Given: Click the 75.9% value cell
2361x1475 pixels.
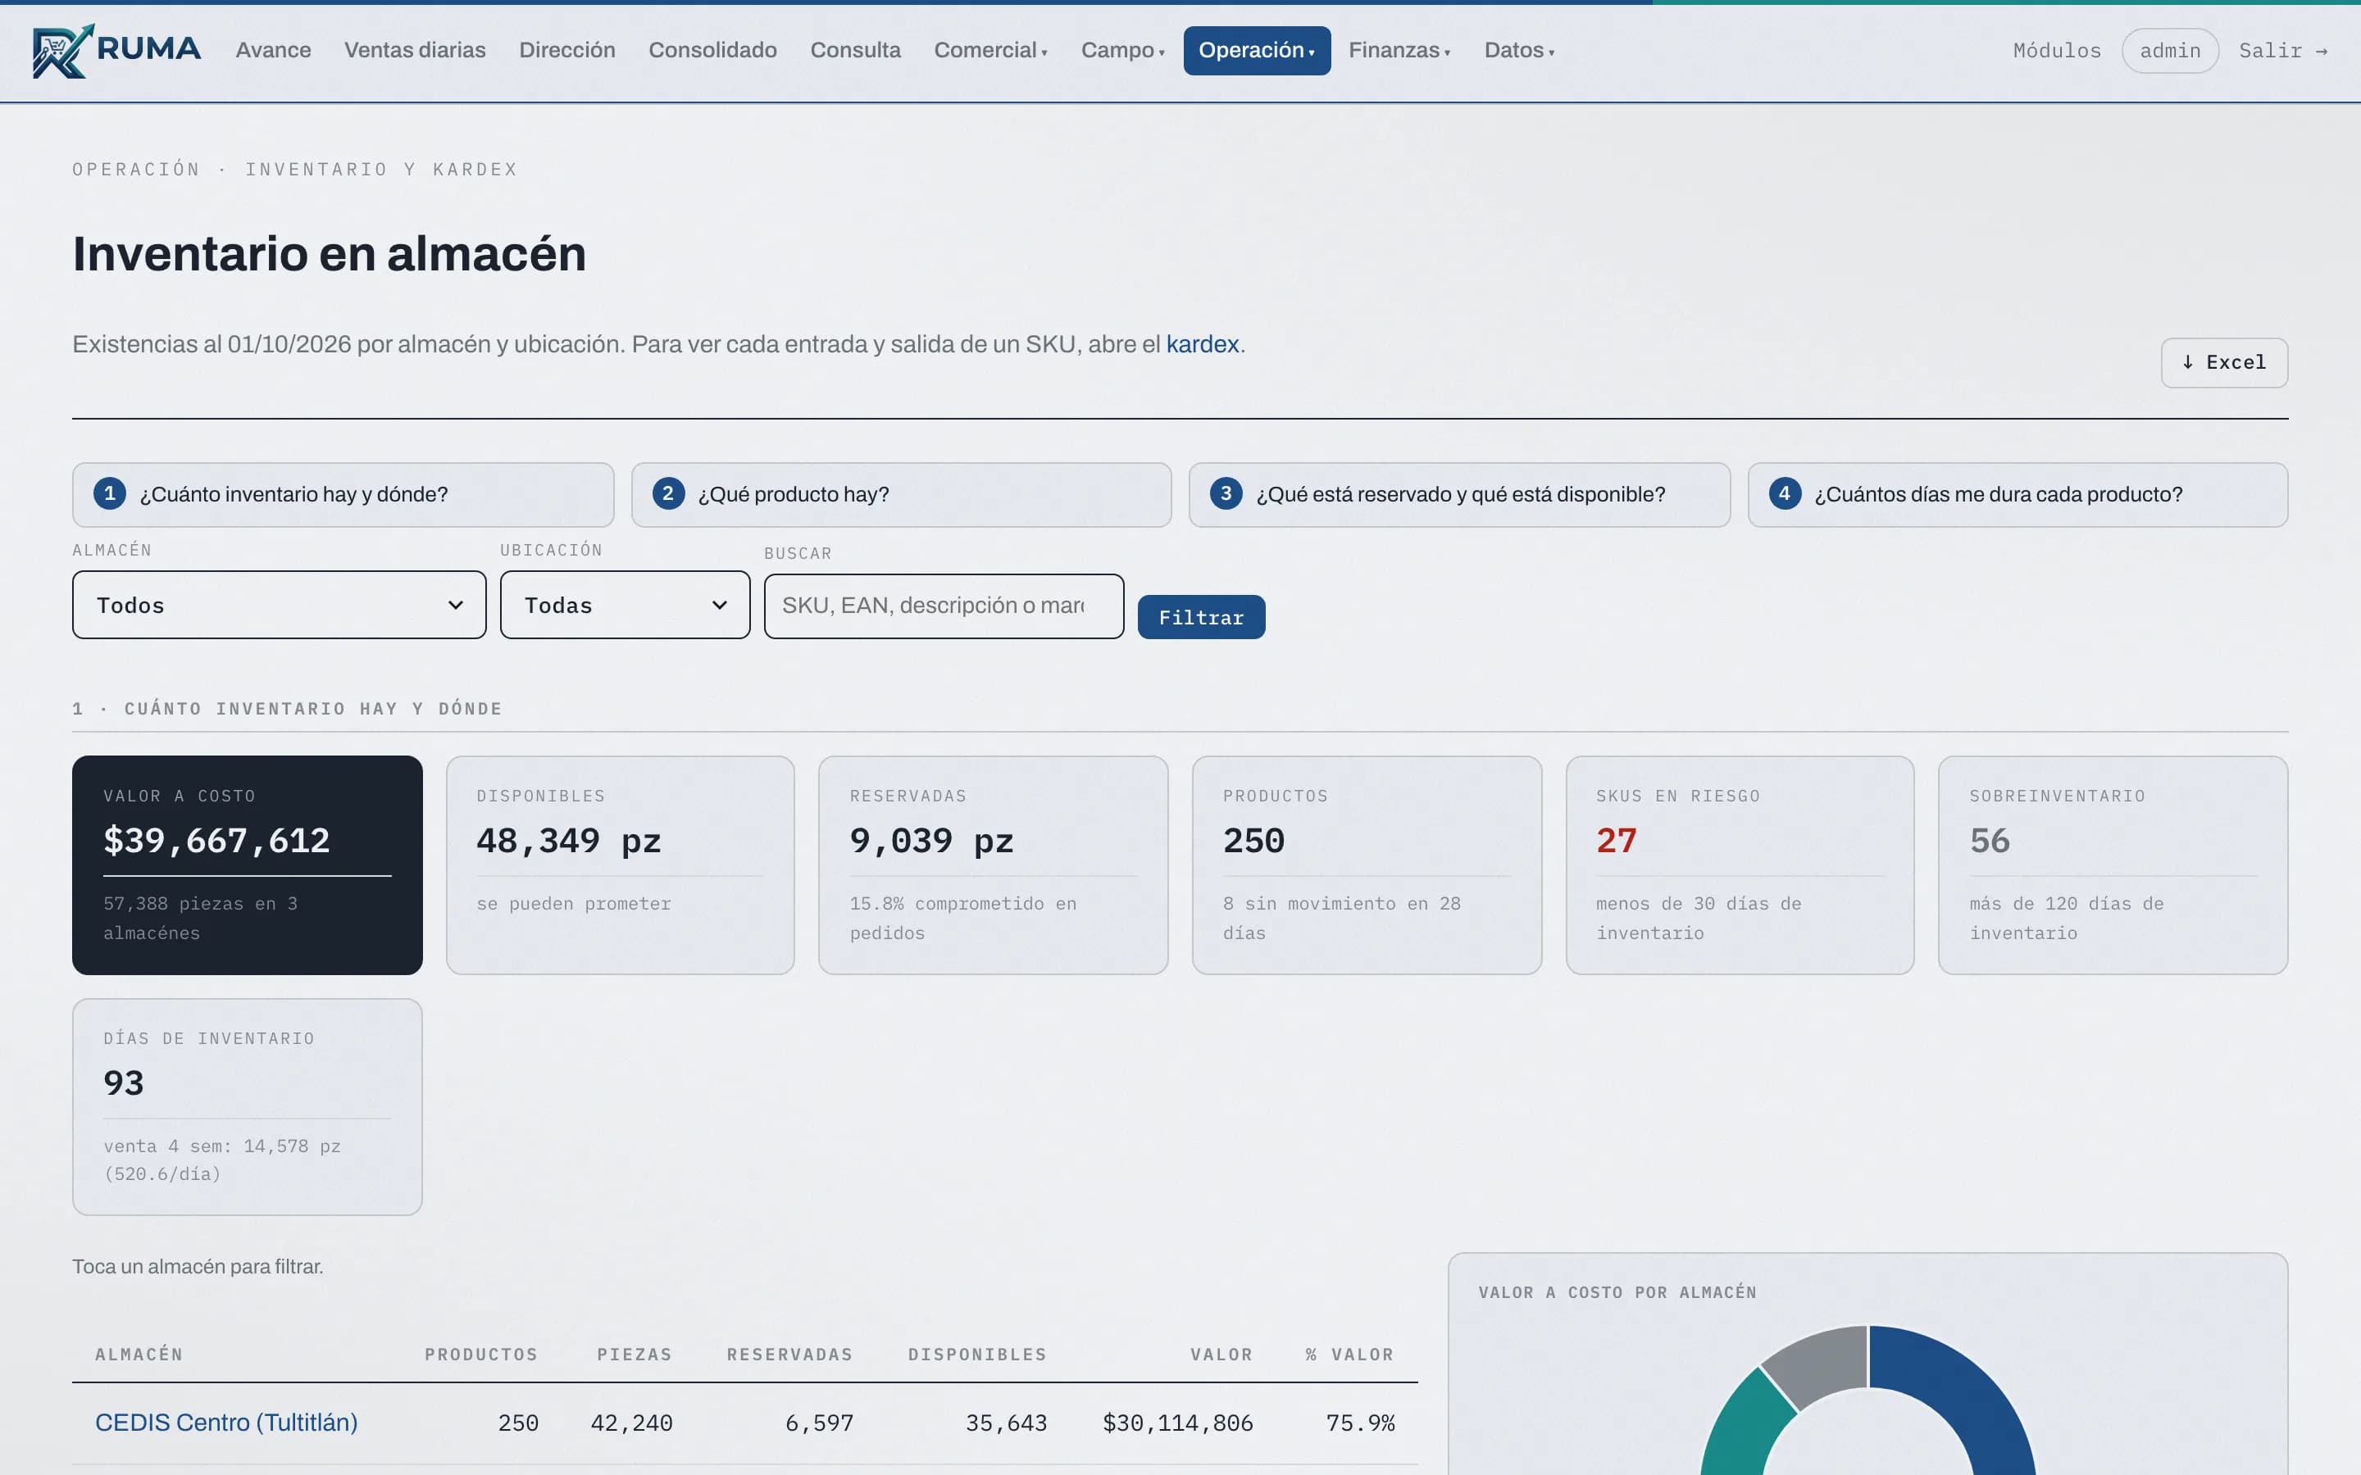Looking at the screenshot, I should point(1360,1423).
